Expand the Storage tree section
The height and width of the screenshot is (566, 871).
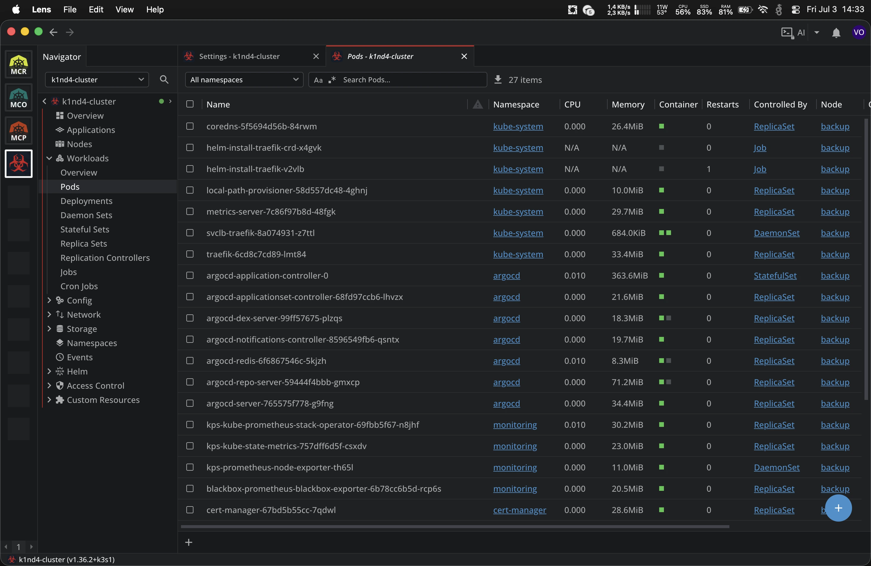pyautogui.click(x=49, y=329)
